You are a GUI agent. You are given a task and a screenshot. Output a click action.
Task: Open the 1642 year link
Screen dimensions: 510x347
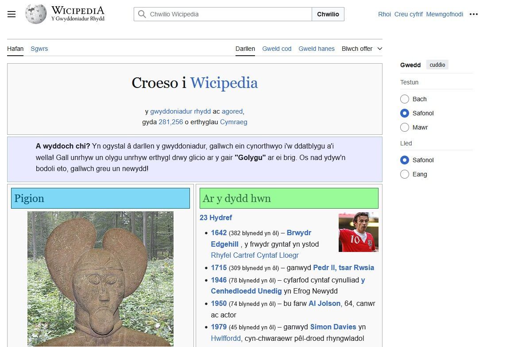(219, 233)
